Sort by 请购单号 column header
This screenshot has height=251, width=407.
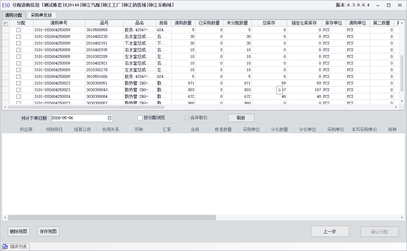pos(59,23)
